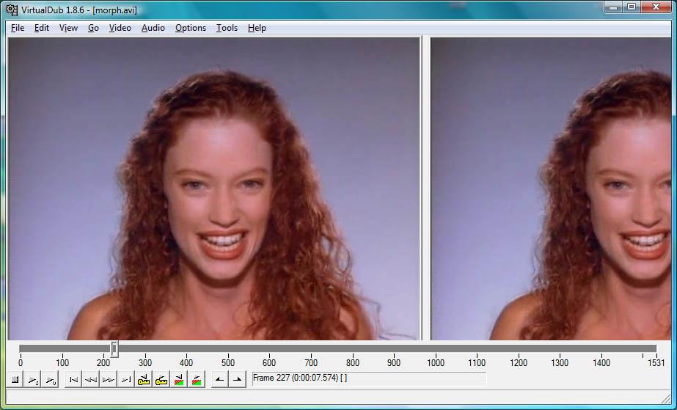
Task: Set selection end (mark out)
Action: pos(238,380)
